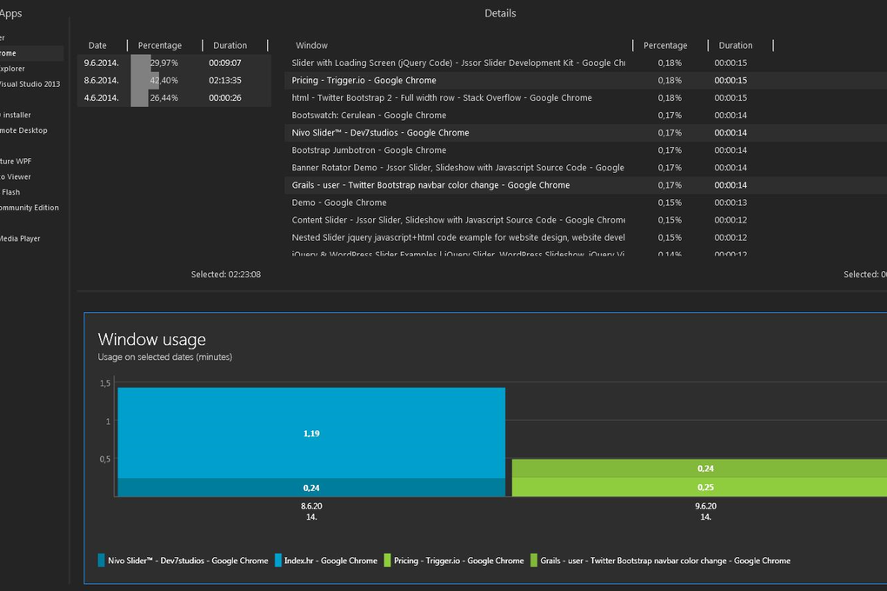Select the Index.hr legend color swatch

pyautogui.click(x=277, y=561)
